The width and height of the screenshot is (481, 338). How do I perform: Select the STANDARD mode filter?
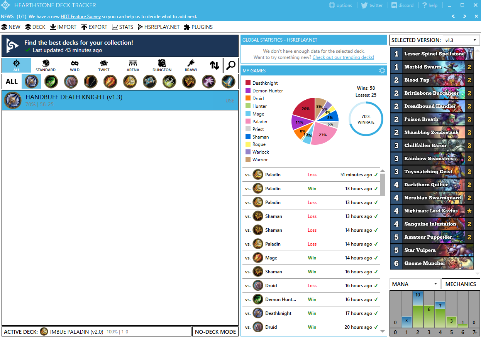[46, 65]
